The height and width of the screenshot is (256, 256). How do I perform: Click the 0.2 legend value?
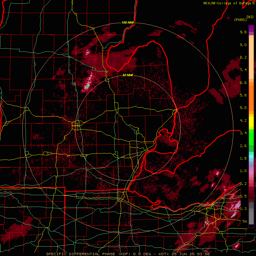(x=243, y=184)
